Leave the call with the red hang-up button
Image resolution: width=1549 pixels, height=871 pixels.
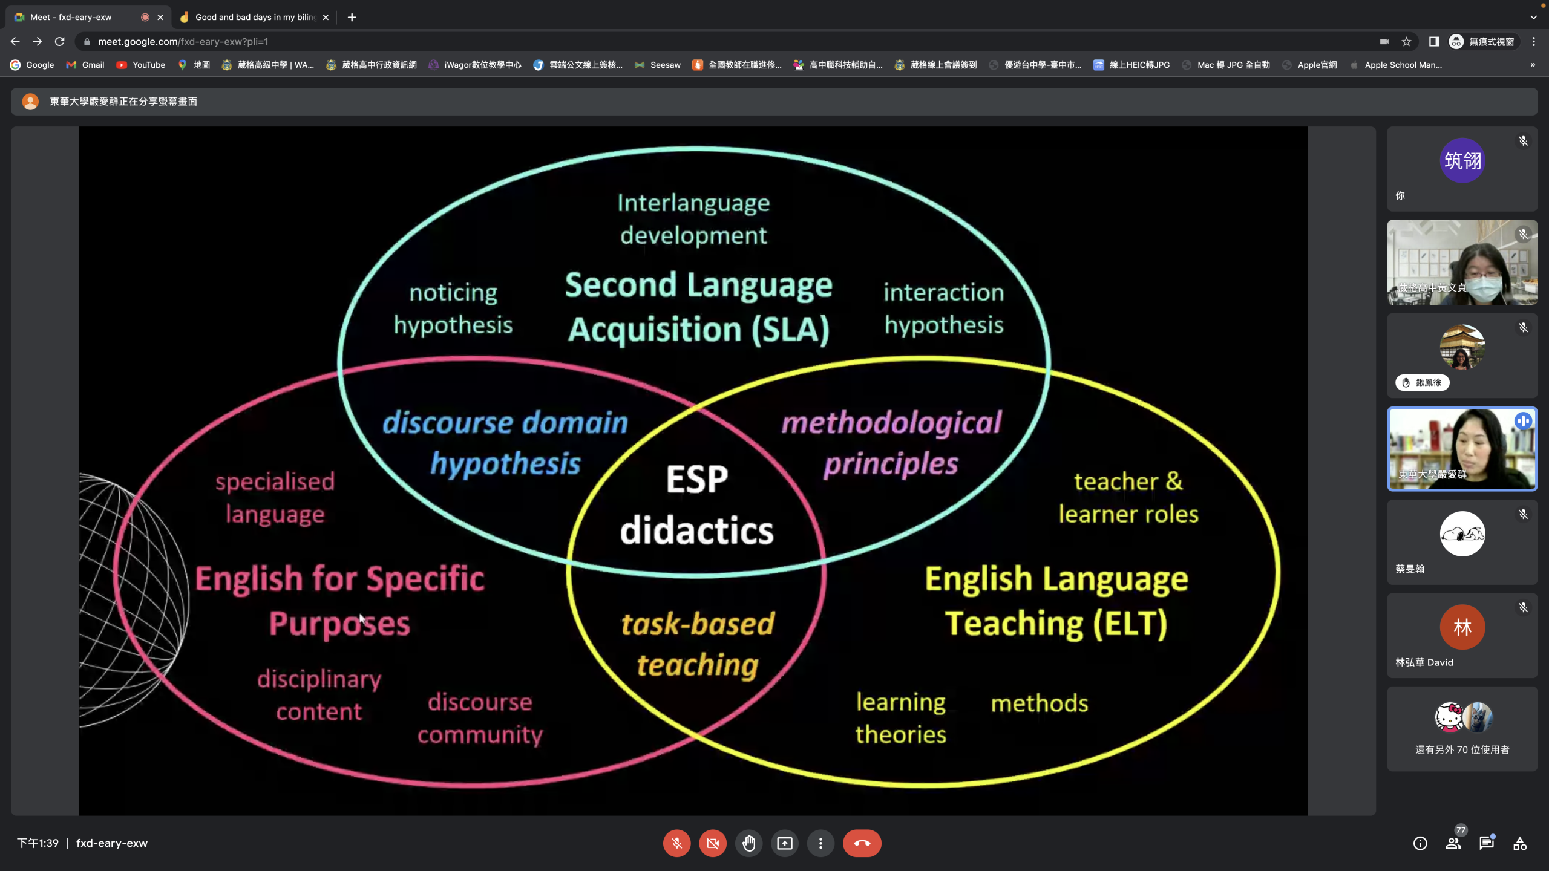(x=862, y=843)
